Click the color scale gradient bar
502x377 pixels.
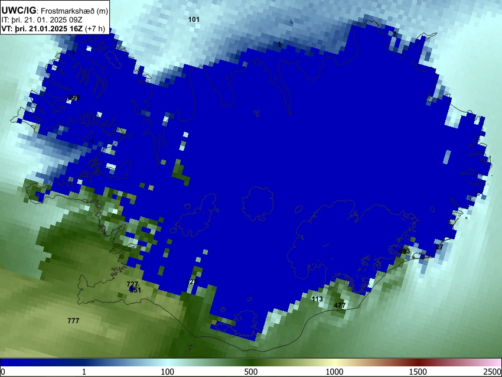251,362
